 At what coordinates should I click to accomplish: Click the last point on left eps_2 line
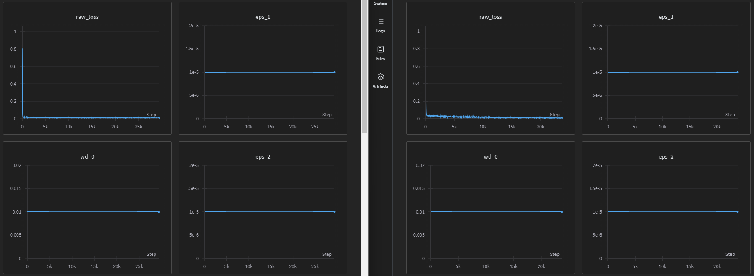pyautogui.click(x=334, y=212)
